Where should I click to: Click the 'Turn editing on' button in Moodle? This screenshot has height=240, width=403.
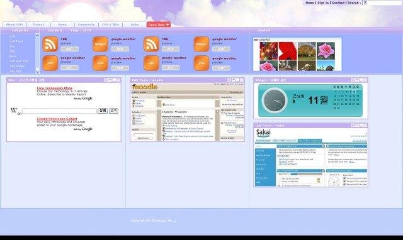(236, 92)
